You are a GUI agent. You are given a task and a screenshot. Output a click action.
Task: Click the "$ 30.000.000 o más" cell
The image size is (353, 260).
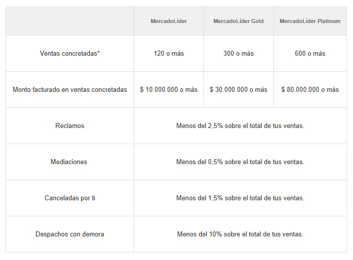pyautogui.click(x=238, y=89)
